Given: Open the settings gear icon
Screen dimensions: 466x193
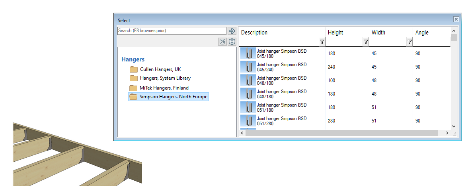Looking at the screenshot, I should tap(232, 42).
